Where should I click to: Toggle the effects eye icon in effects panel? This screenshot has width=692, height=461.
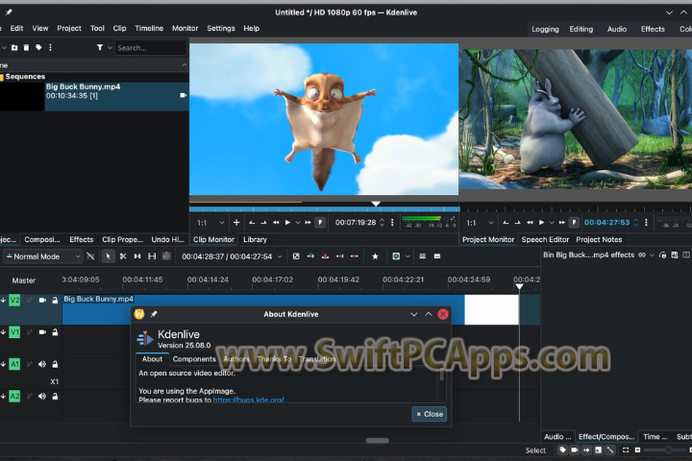click(642, 255)
